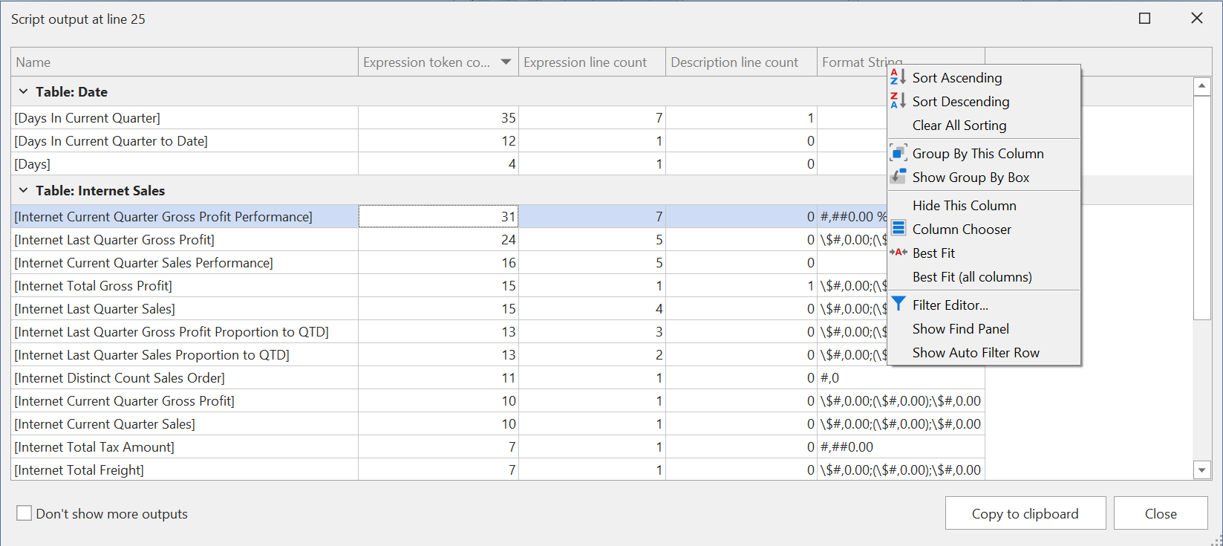Viewport: 1223px width, 546px height.
Task: Click the vertical scrollbar down arrow
Action: point(1201,469)
